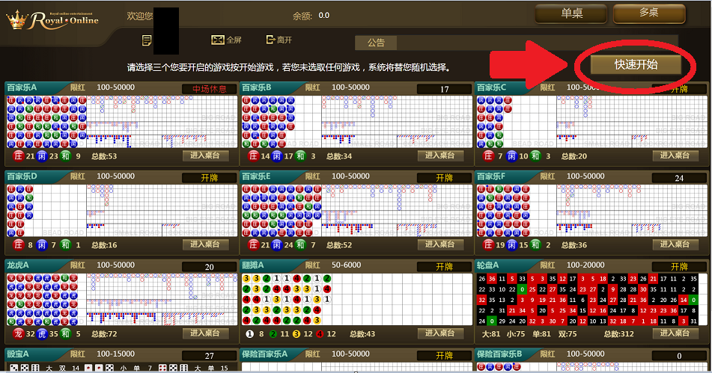Enter table for 百家乐A

click(206, 156)
